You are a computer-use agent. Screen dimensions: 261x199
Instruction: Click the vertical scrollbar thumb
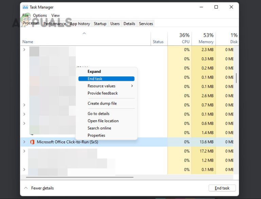(x=236, y=78)
